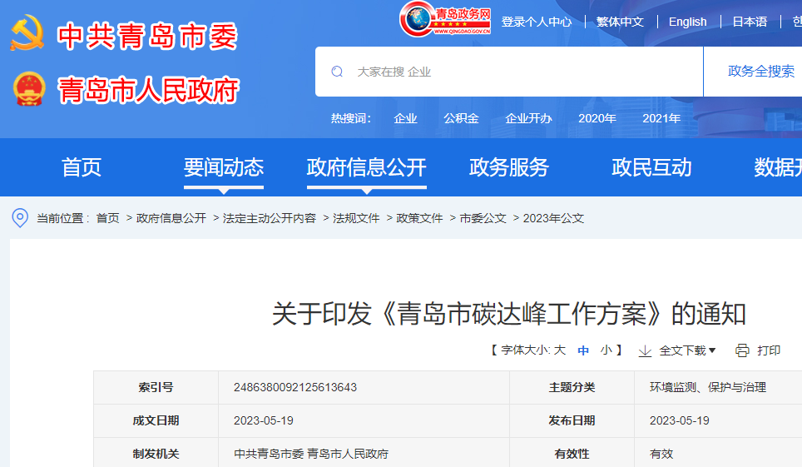
Task: Click the Party hammer-and-sickle emblem
Action: point(28,34)
